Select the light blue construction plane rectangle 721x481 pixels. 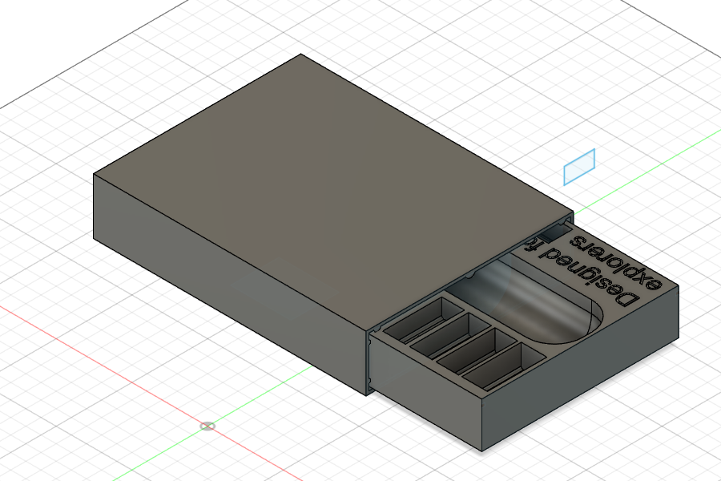coord(579,167)
